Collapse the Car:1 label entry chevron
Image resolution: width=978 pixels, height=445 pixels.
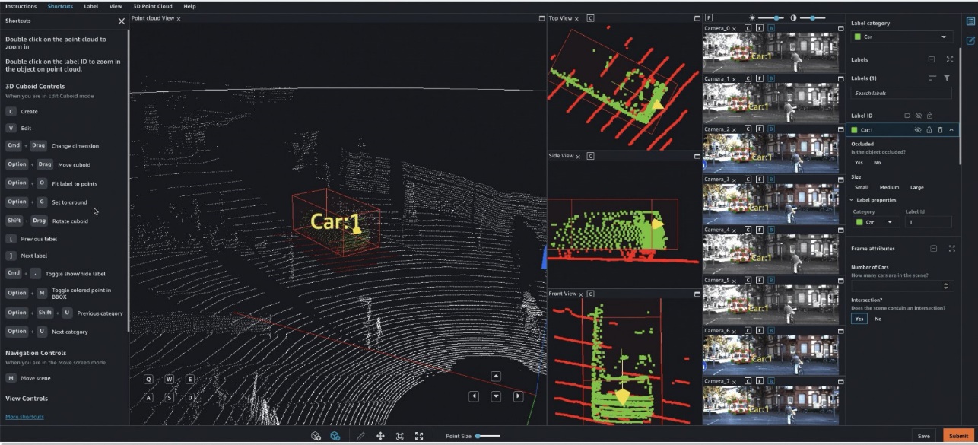951,130
